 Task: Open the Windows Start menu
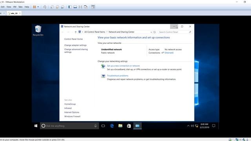pyautogui.click(x=36, y=126)
